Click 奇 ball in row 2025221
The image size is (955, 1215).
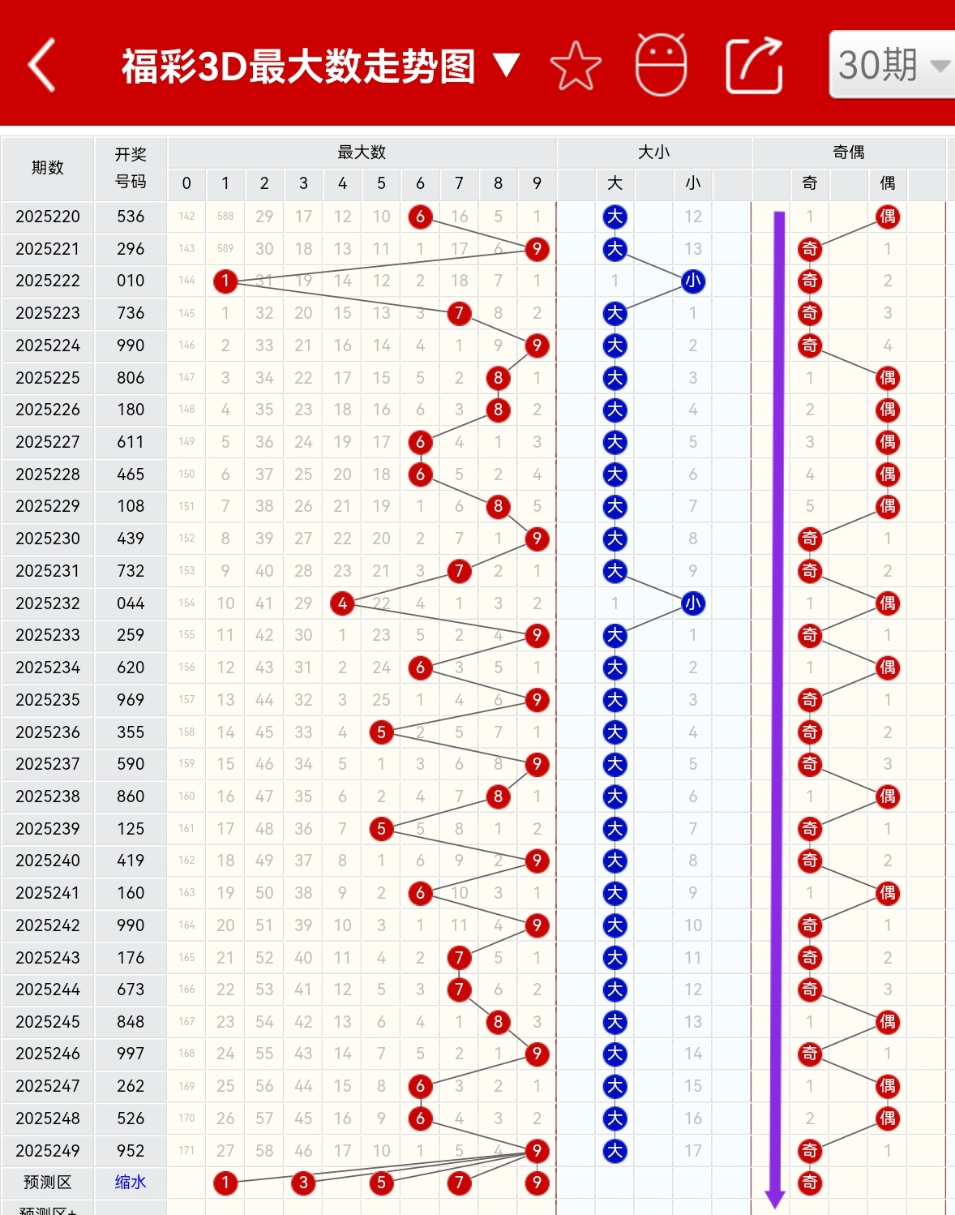pos(810,249)
